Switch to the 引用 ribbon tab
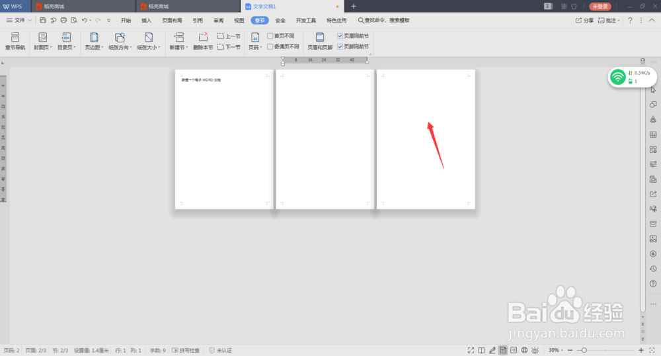The width and height of the screenshot is (661, 356). tap(197, 21)
